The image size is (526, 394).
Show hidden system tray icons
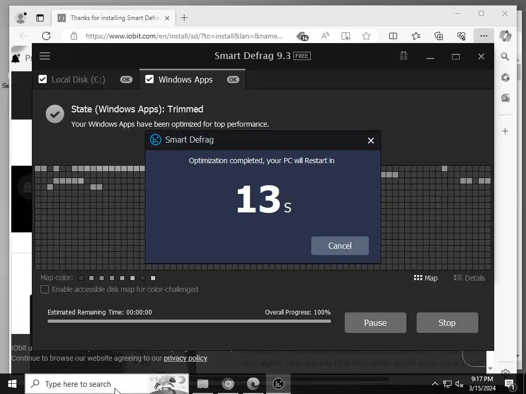pyautogui.click(x=435, y=384)
